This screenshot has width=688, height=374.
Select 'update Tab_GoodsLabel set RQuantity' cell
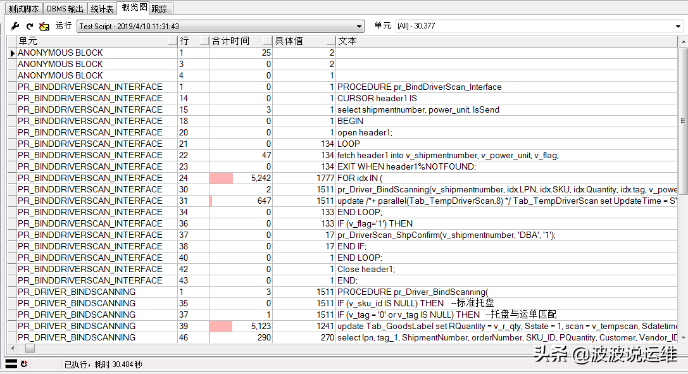pyautogui.click(x=507, y=326)
